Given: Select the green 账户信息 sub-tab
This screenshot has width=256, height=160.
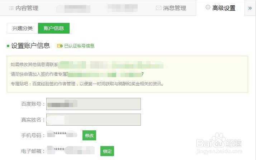Looking at the screenshot, I should pos(54,28).
